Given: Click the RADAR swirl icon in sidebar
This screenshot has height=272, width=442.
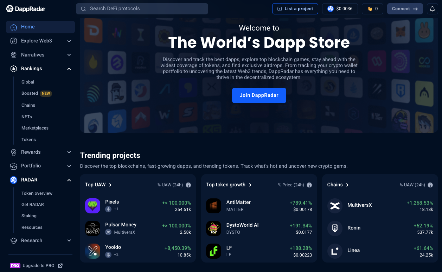Looking at the screenshot, I should click(x=13, y=180).
